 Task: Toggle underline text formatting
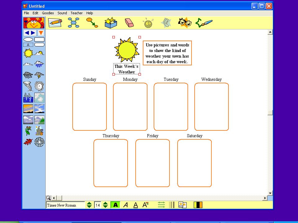(x=136, y=205)
